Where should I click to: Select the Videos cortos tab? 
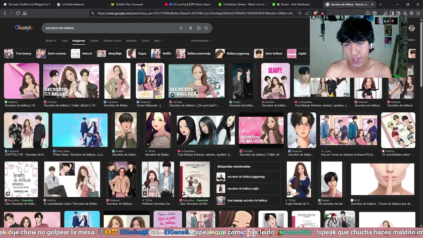click(112, 41)
